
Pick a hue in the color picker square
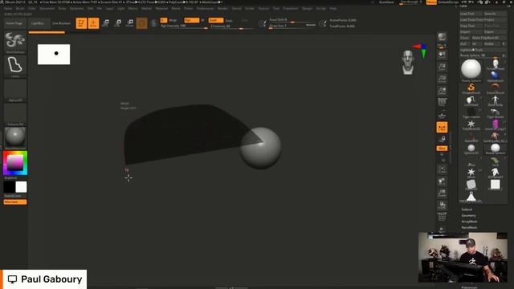coord(15,163)
